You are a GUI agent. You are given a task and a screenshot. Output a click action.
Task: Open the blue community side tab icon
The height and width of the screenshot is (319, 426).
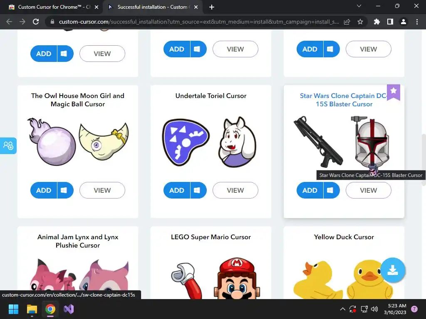pos(8,146)
